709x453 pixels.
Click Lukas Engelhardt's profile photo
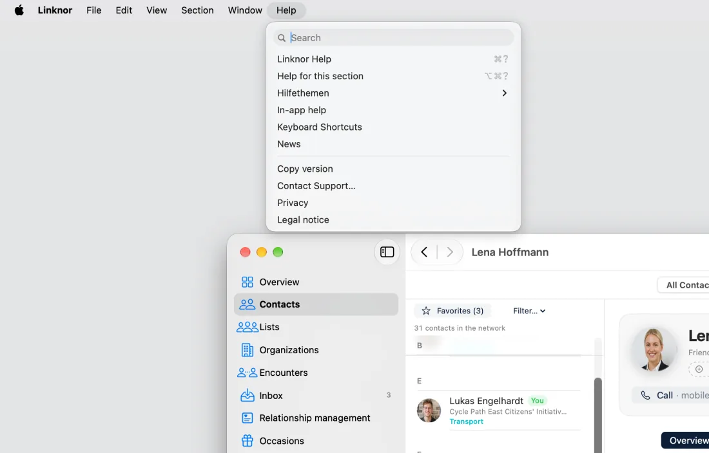[429, 411]
